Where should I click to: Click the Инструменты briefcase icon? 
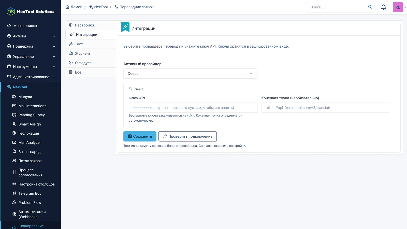[x=9, y=66]
